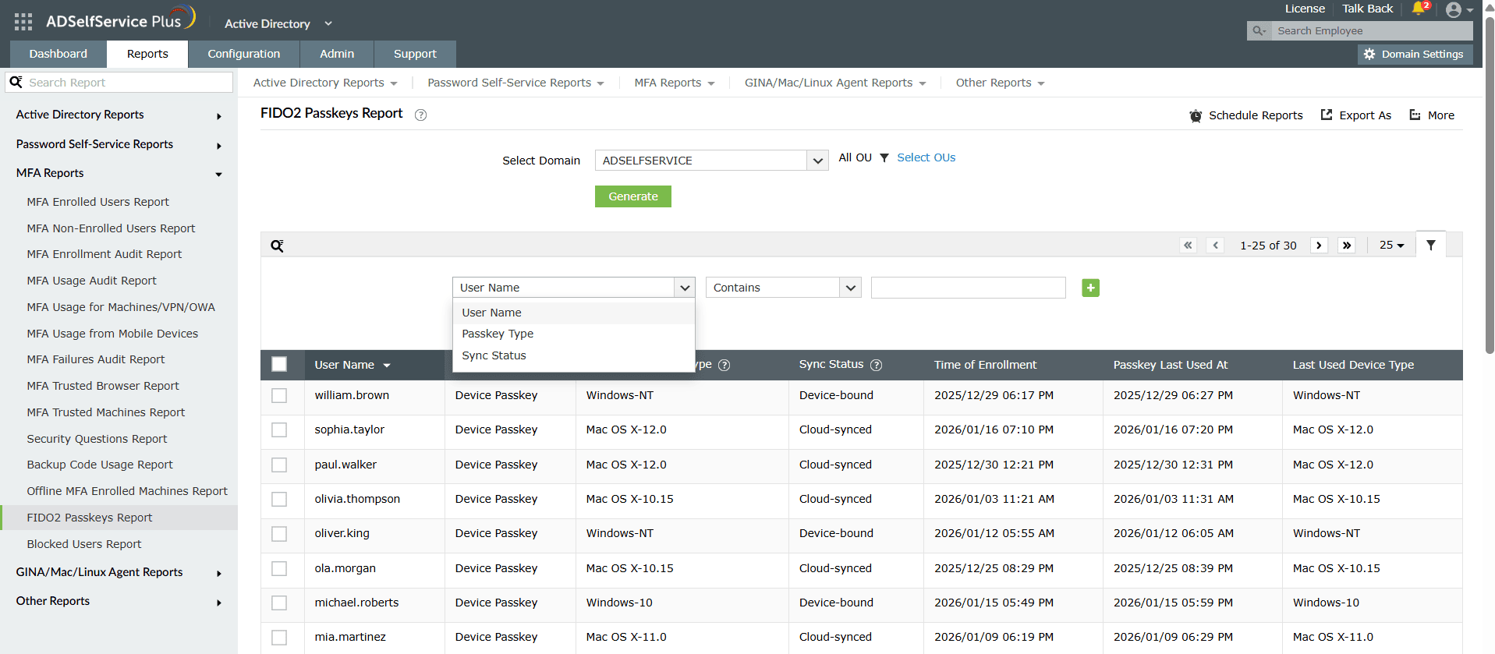Click the filter value text field
This screenshot has height=654, width=1495.
968,288
